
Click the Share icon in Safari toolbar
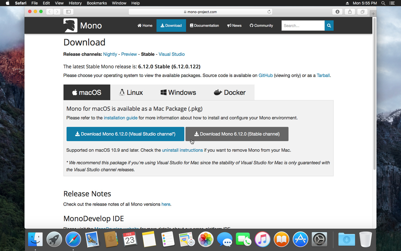[350, 12]
